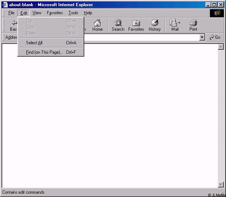Close the open Edit menu
The image size is (226, 197).
click(x=24, y=13)
